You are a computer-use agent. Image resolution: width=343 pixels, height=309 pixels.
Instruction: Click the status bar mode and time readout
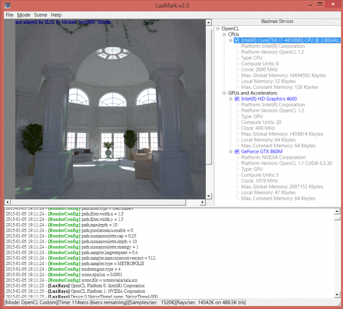[125, 302]
